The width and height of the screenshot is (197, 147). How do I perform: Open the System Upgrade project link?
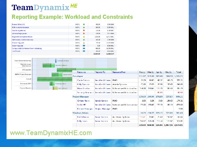[18, 46]
